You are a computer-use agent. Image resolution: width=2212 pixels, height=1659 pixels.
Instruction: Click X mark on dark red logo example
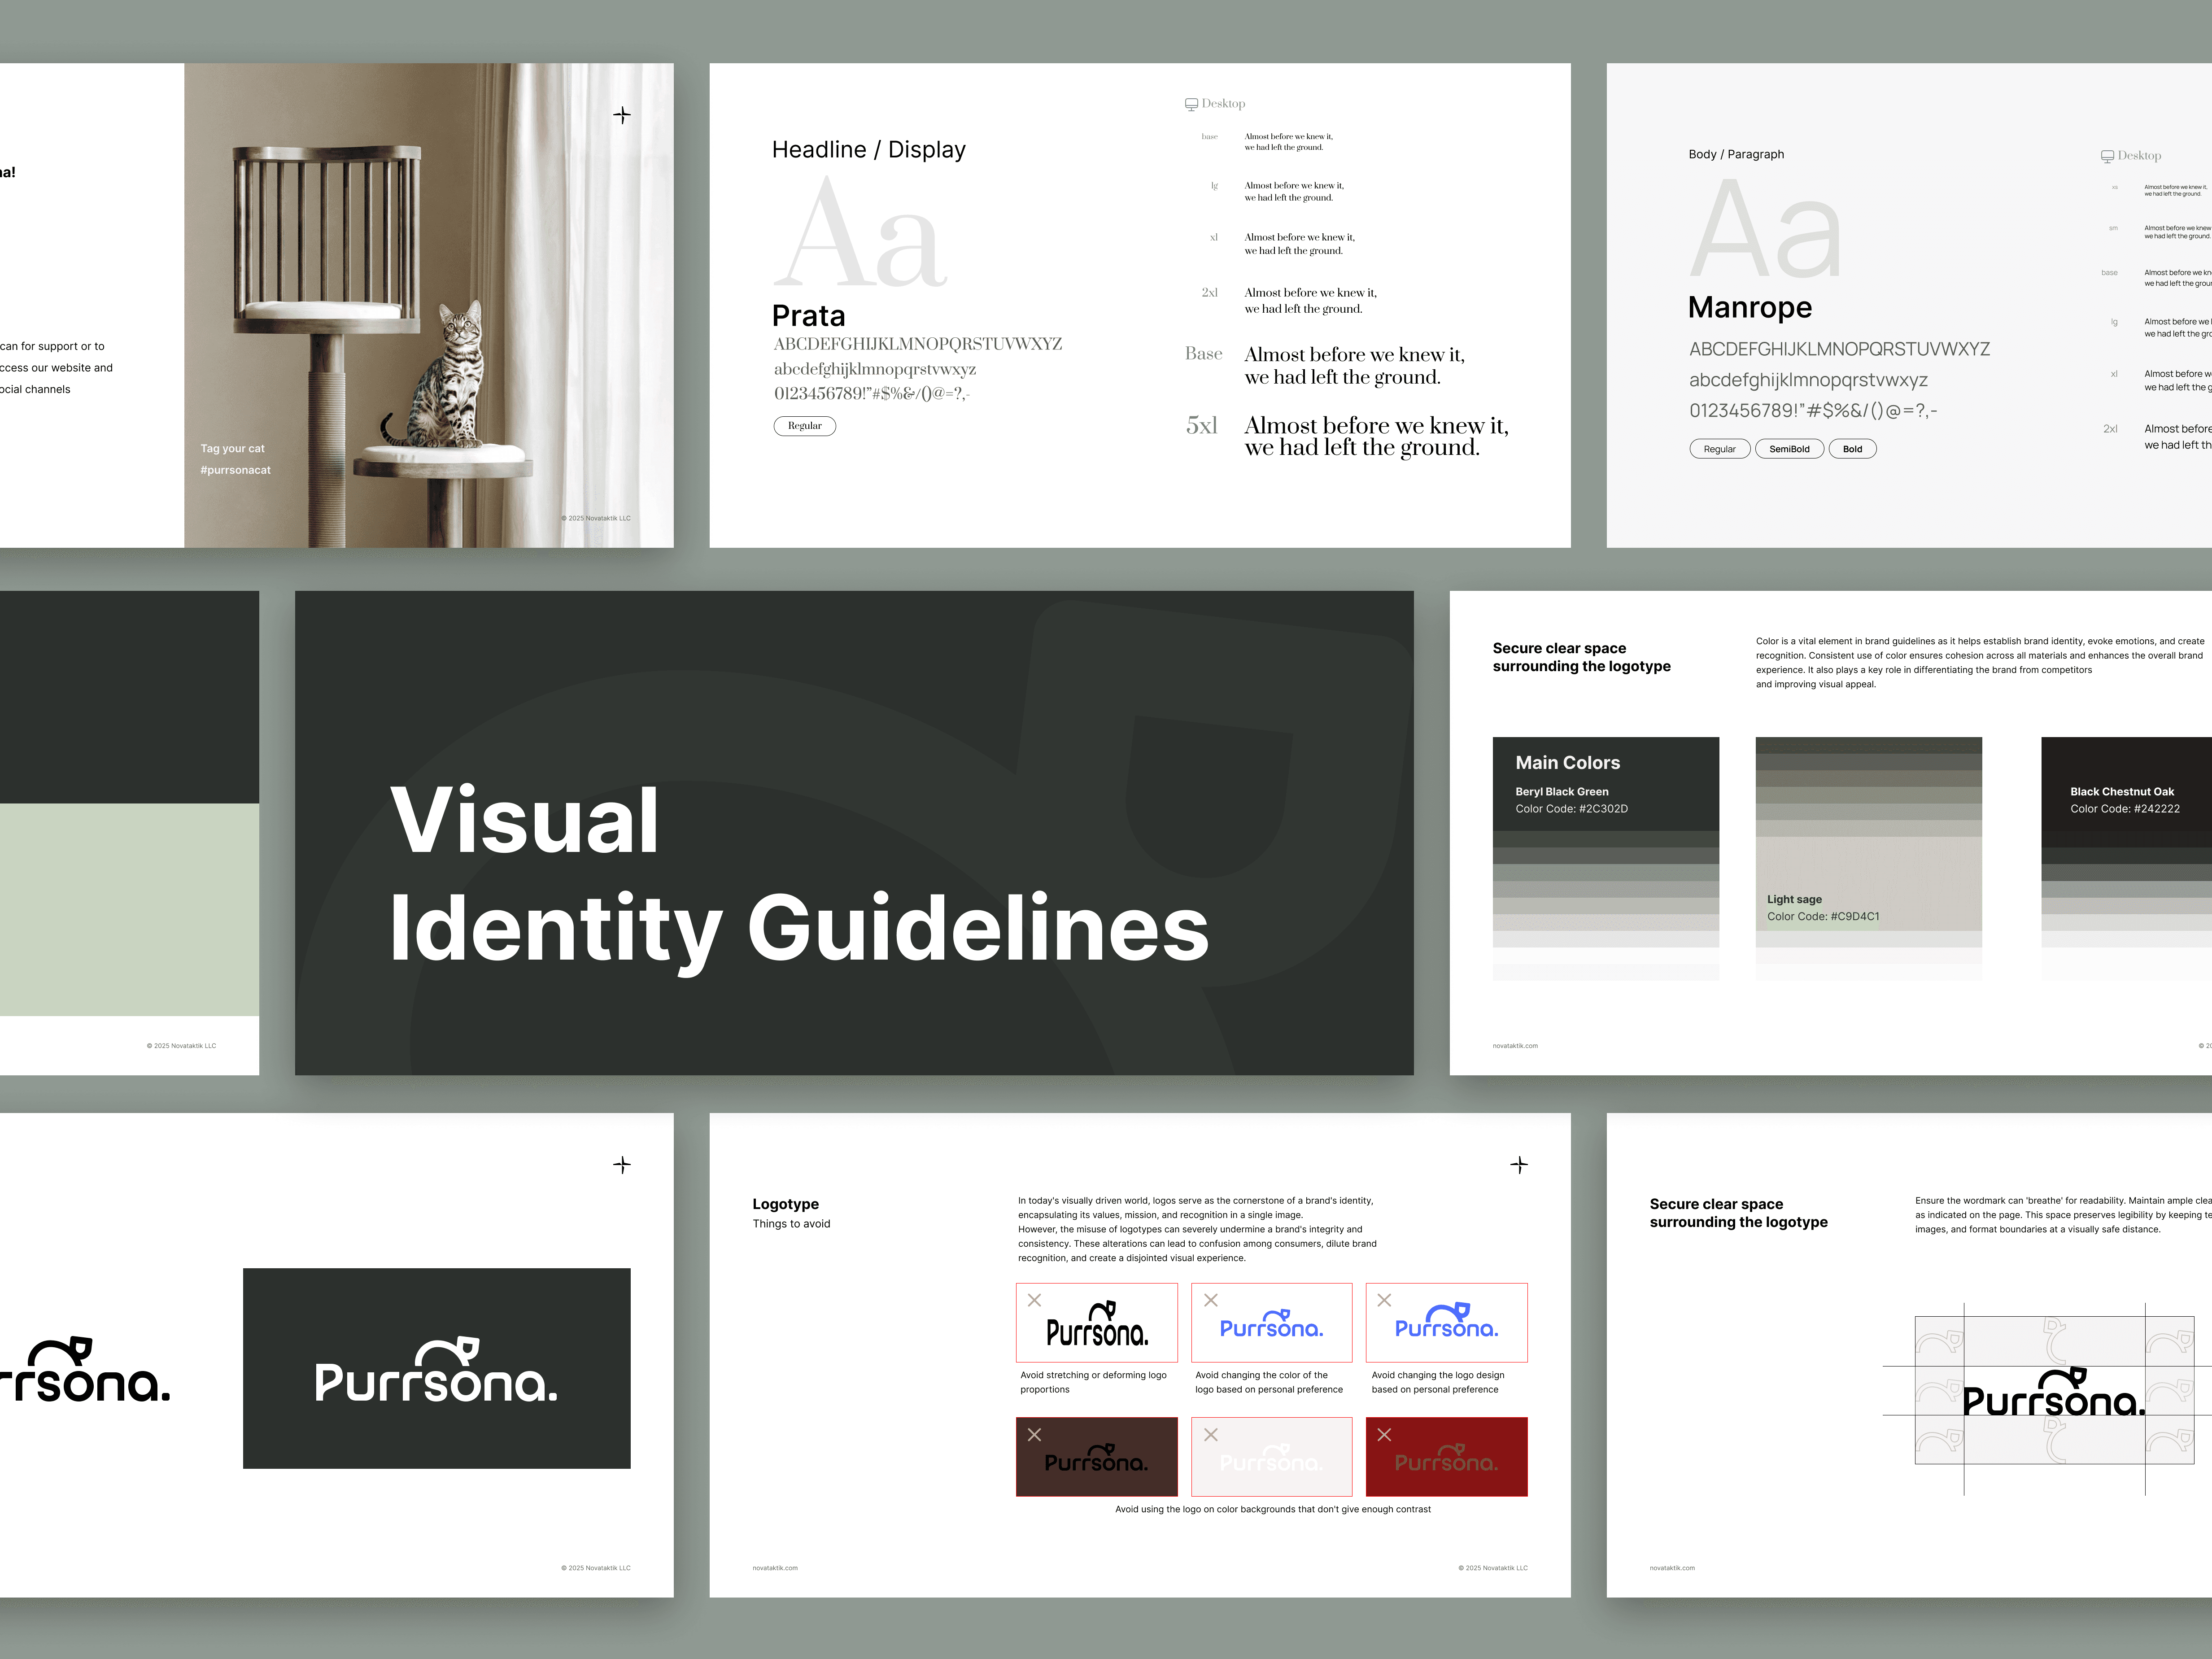pos(1384,1435)
